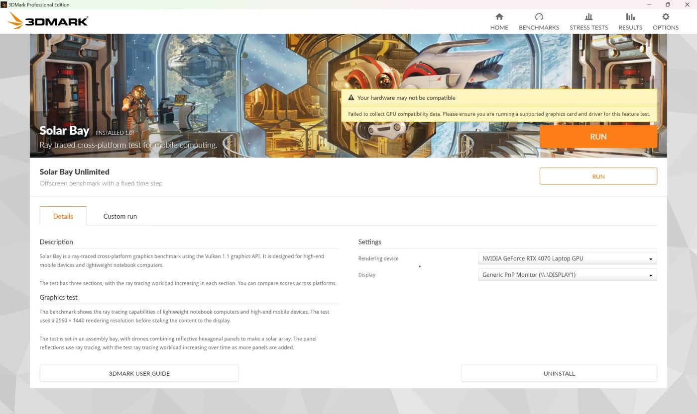Click the 'Rendering device' label
The height and width of the screenshot is (414, 697).
tap(378, 258)
